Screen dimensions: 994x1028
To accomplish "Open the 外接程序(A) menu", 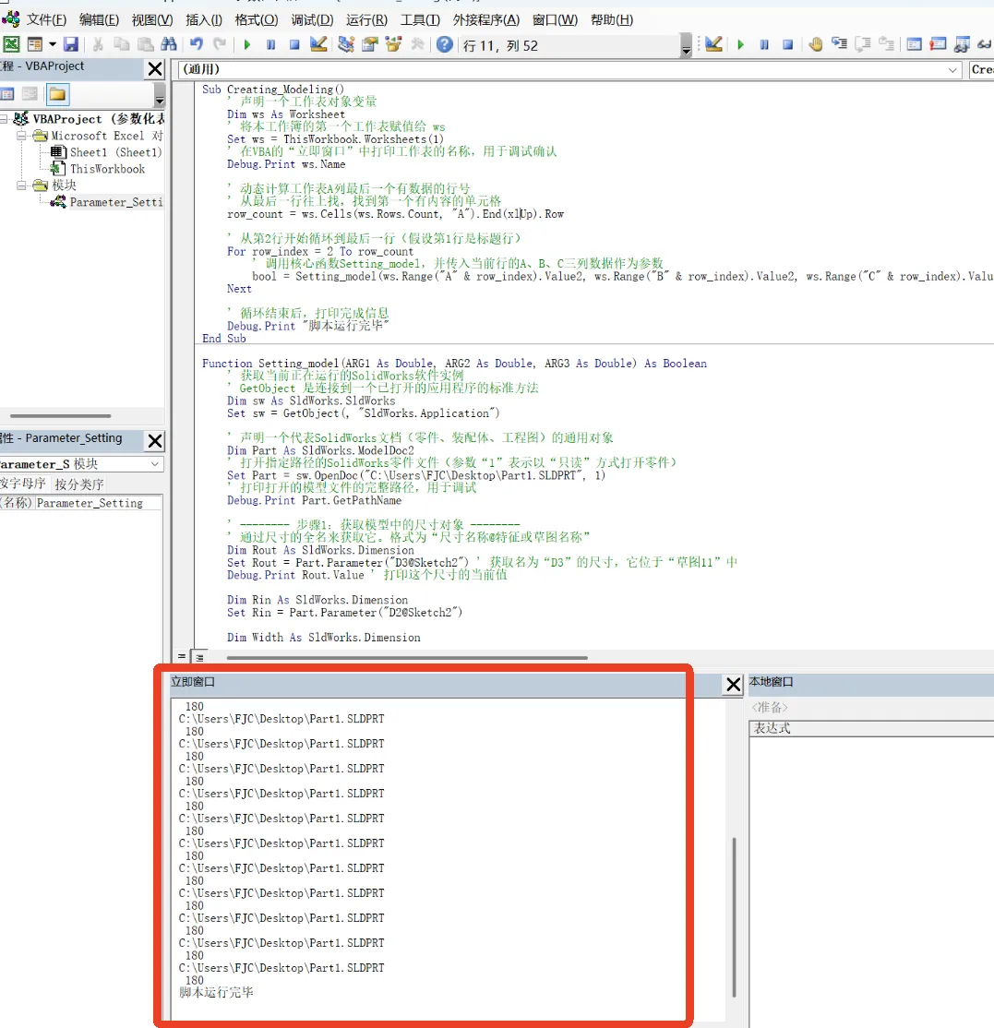I will click(485, 19).
